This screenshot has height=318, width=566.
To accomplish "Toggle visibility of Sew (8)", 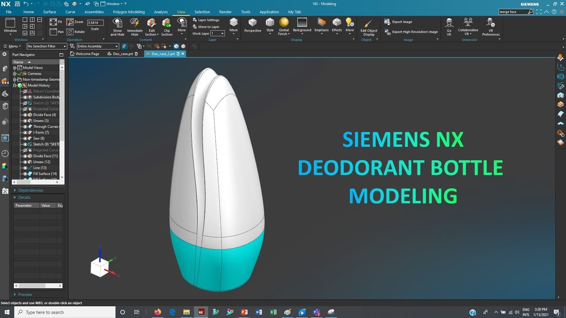I will [x=25, y=138].
